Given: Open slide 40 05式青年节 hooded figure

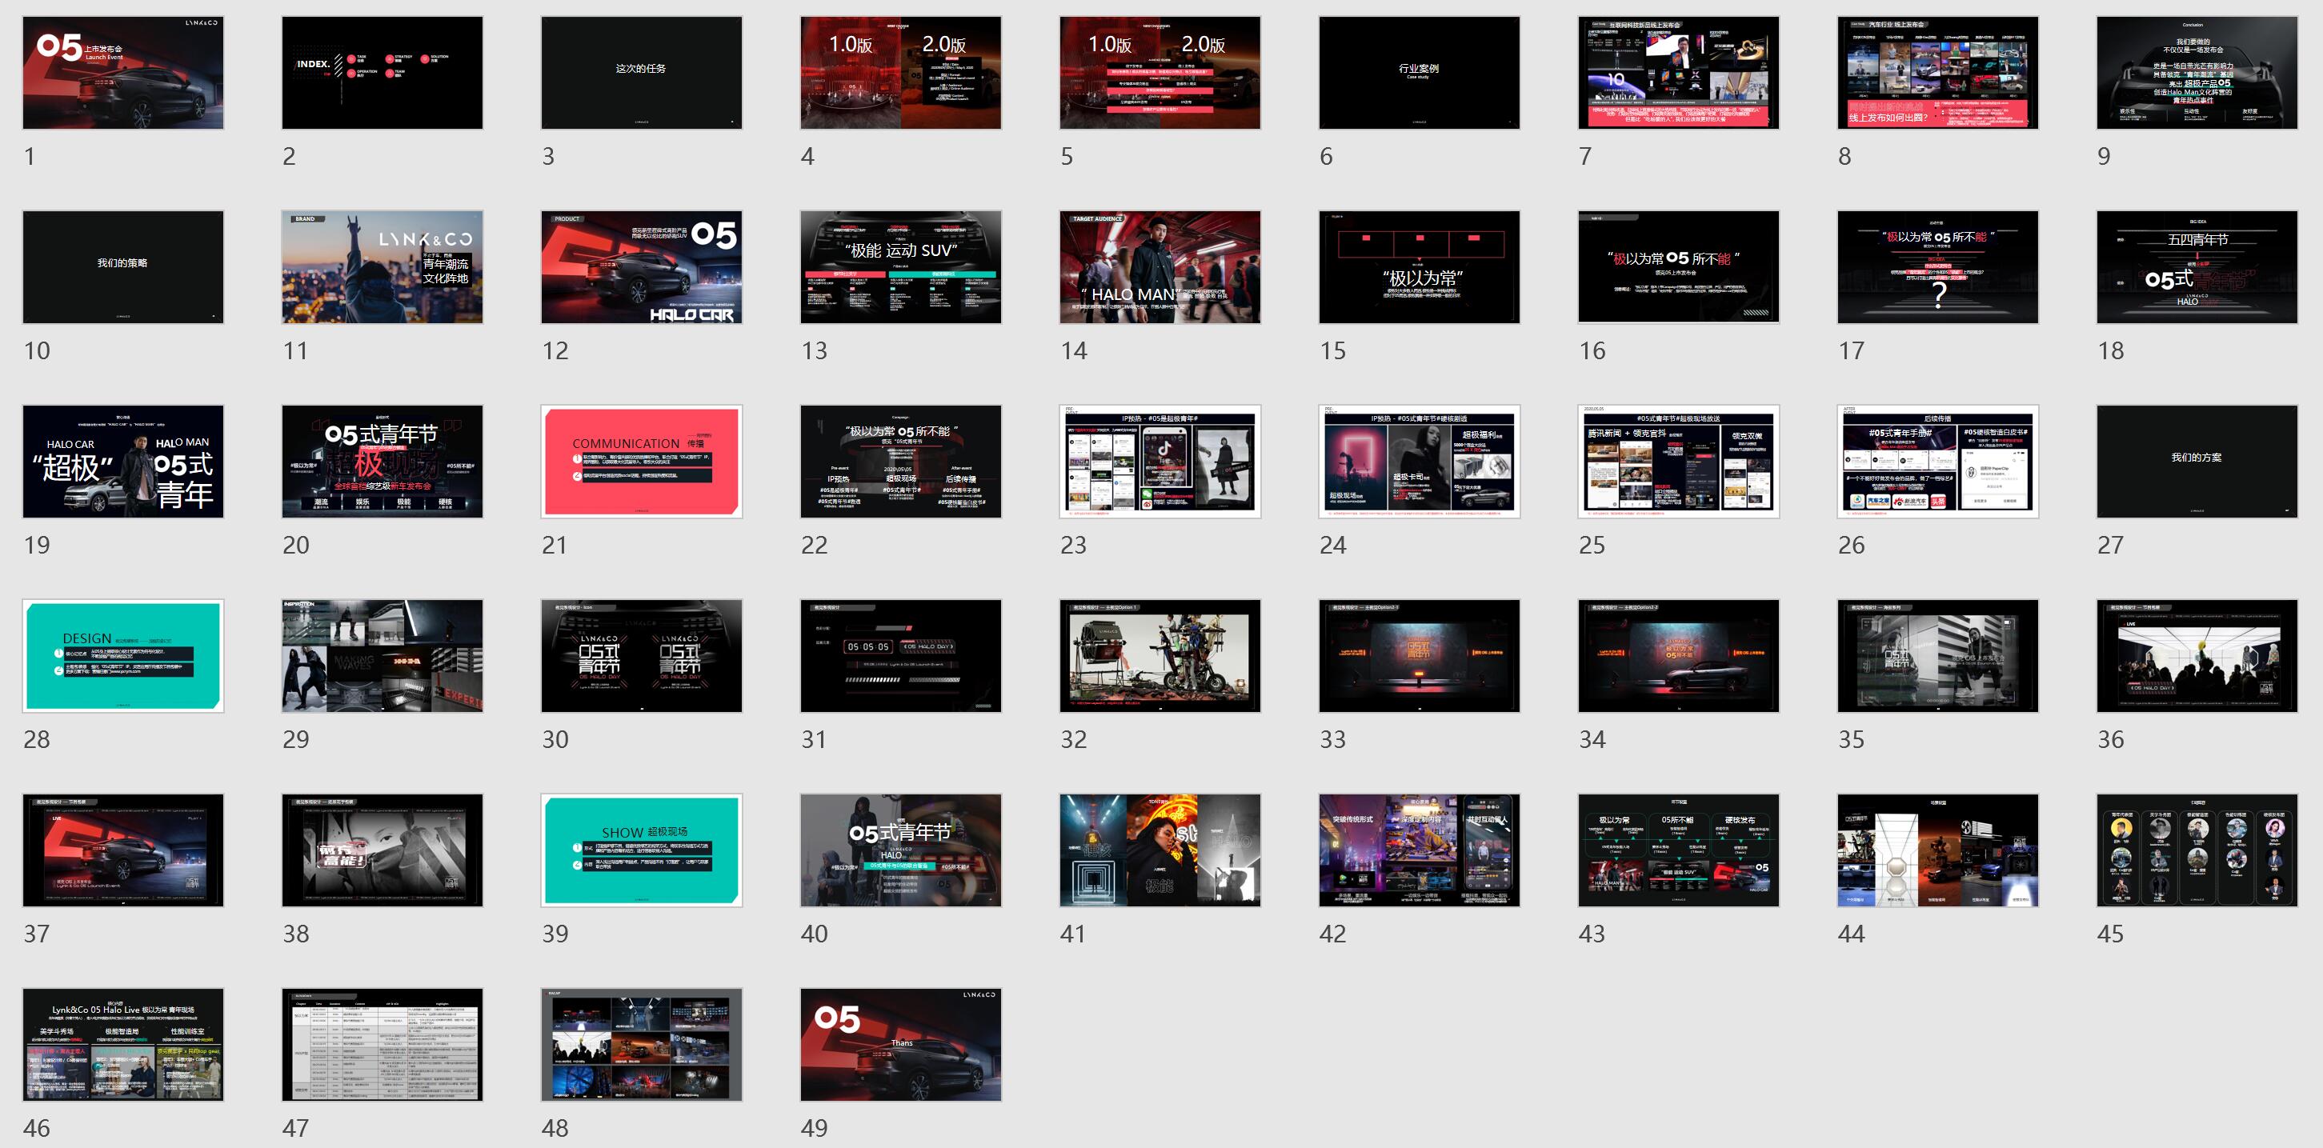Looking at the screenshot, I should (x=901, y=850).
